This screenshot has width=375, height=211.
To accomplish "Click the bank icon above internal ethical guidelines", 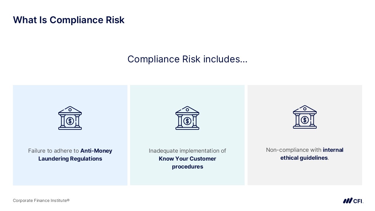I will pos(305,117).
